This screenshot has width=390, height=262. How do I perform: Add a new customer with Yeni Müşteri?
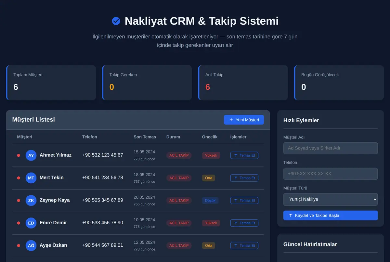pyautogui.click(x=244, y=120)
